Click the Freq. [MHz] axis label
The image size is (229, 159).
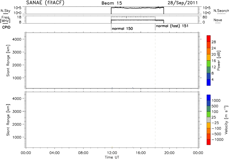[5, 19]
